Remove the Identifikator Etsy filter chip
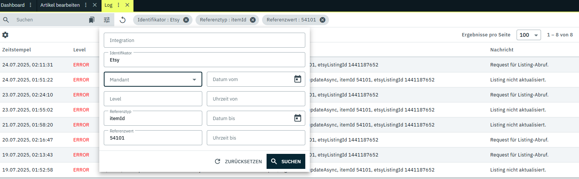The image size is (579, 179). (186, 20)
